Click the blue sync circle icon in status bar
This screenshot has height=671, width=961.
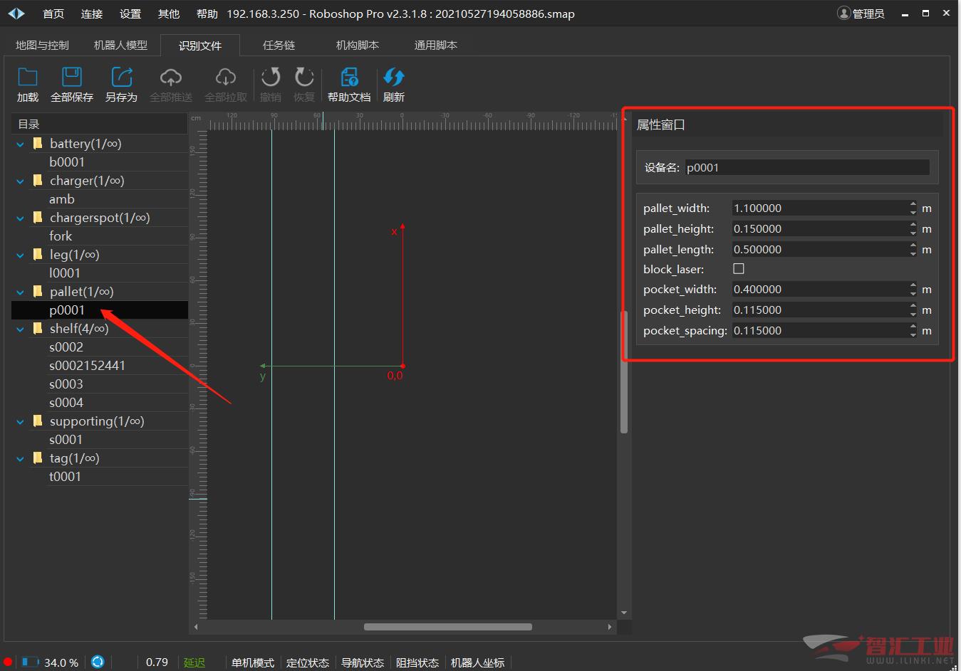coord(98,662)
